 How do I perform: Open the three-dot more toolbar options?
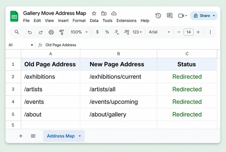[210, 32]
